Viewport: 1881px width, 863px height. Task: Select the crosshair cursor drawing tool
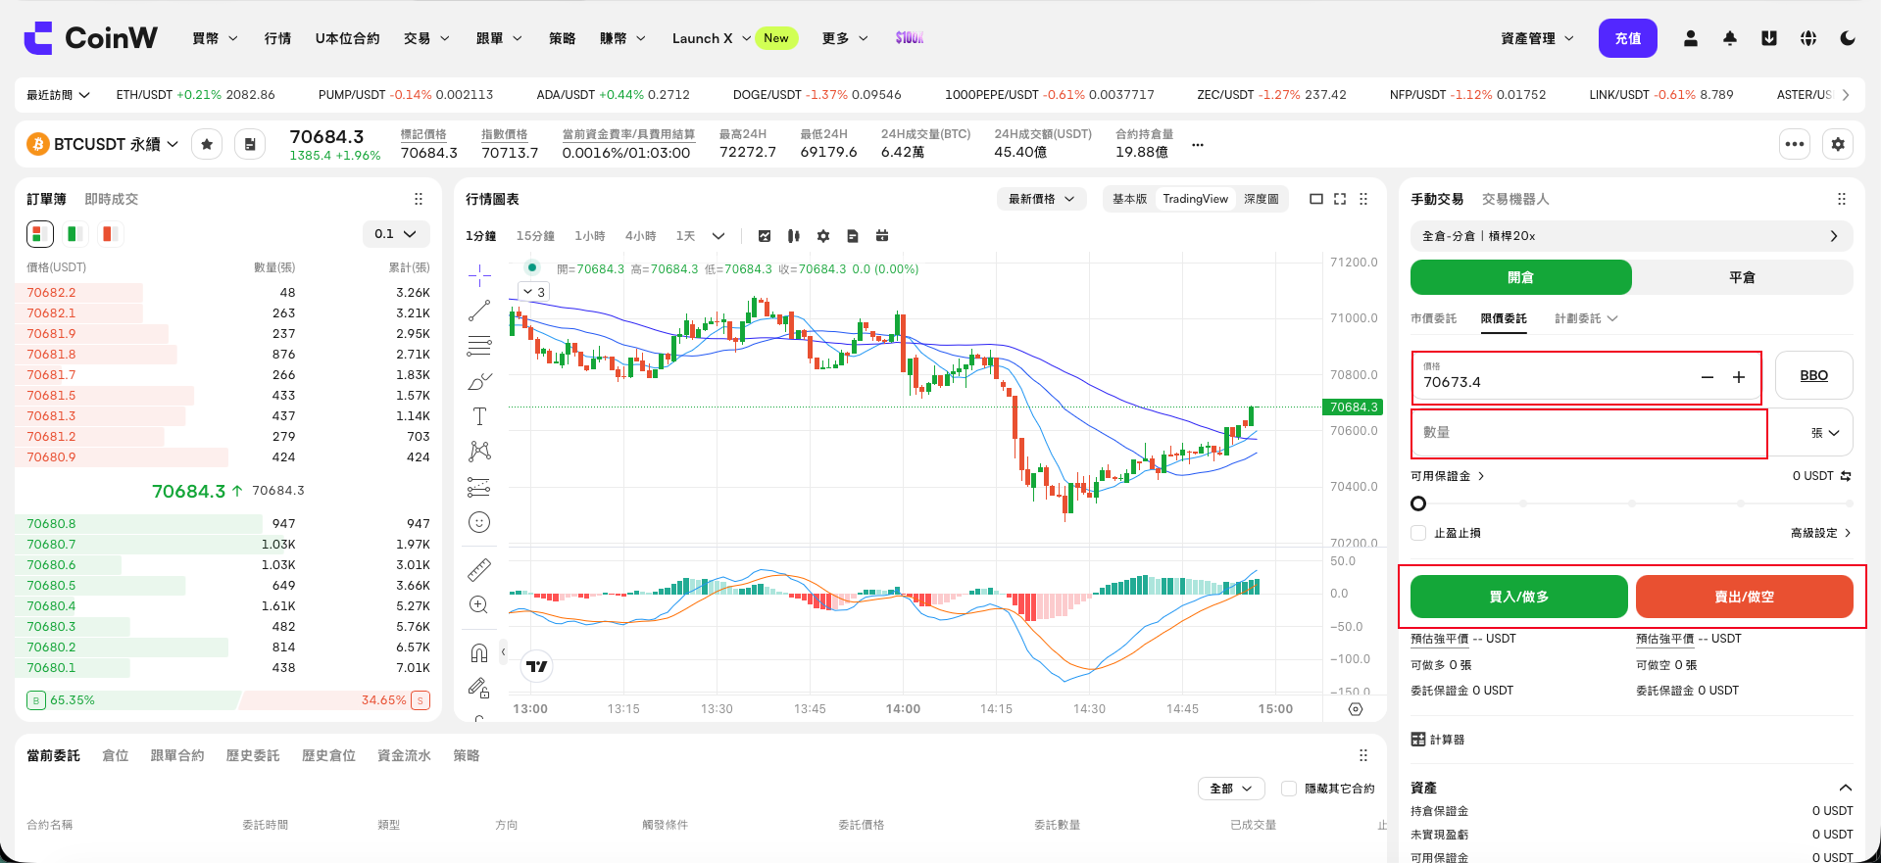point(479,275)
